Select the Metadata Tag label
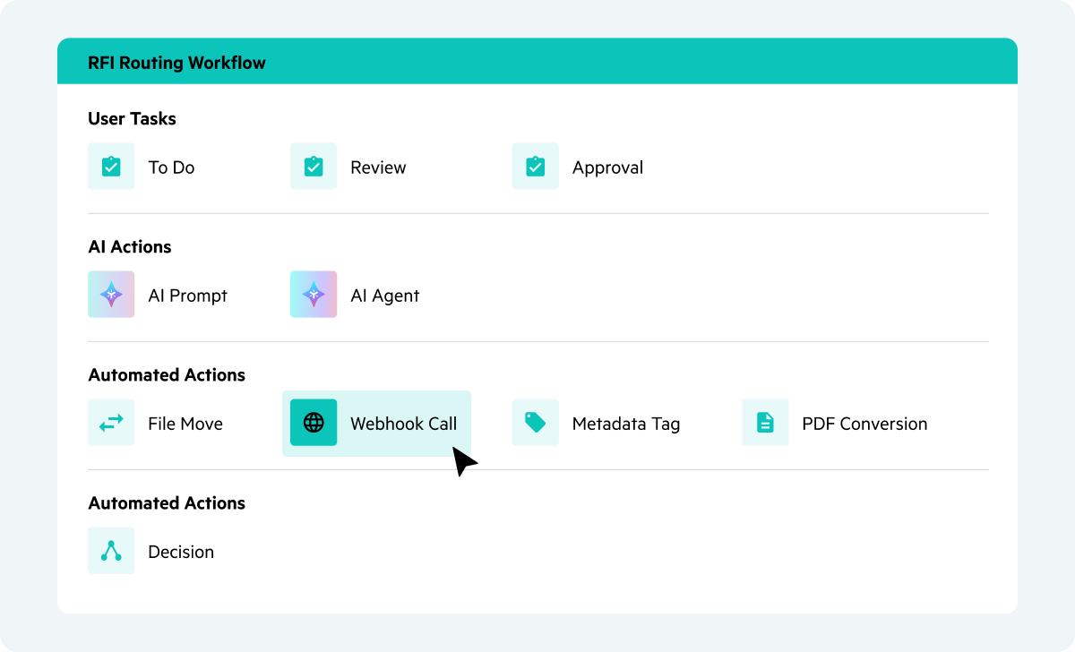 click(626, 425)
